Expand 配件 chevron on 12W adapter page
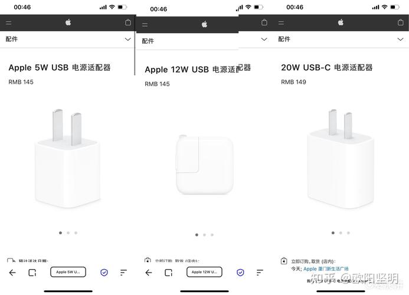Image resolution: width=409 pixels, height=295 pixels. [x=264, y=40]
